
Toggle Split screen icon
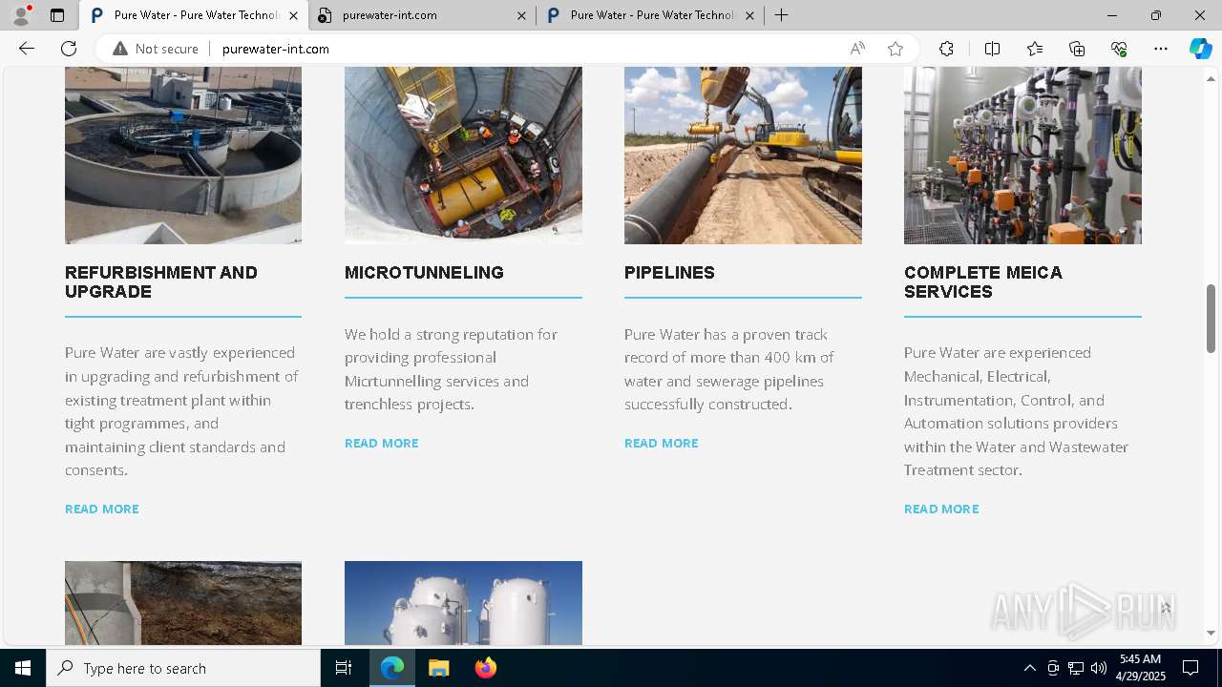[x=992, y=49]
